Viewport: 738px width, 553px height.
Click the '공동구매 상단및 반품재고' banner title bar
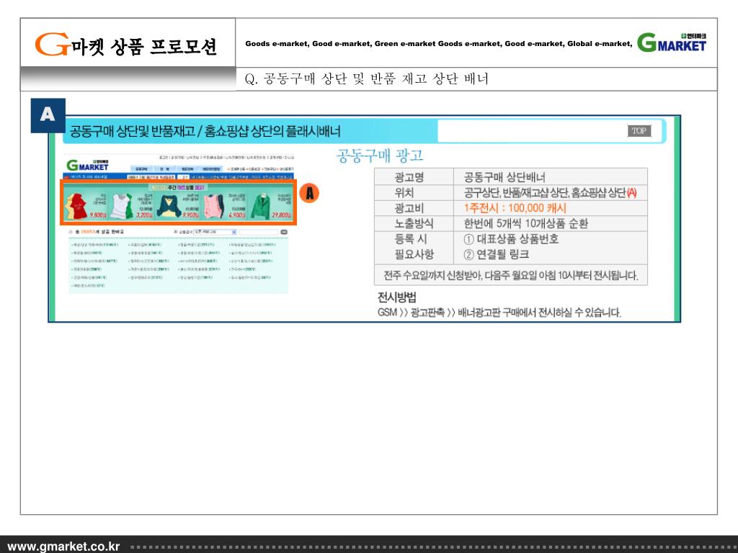(x=205, y=131)
